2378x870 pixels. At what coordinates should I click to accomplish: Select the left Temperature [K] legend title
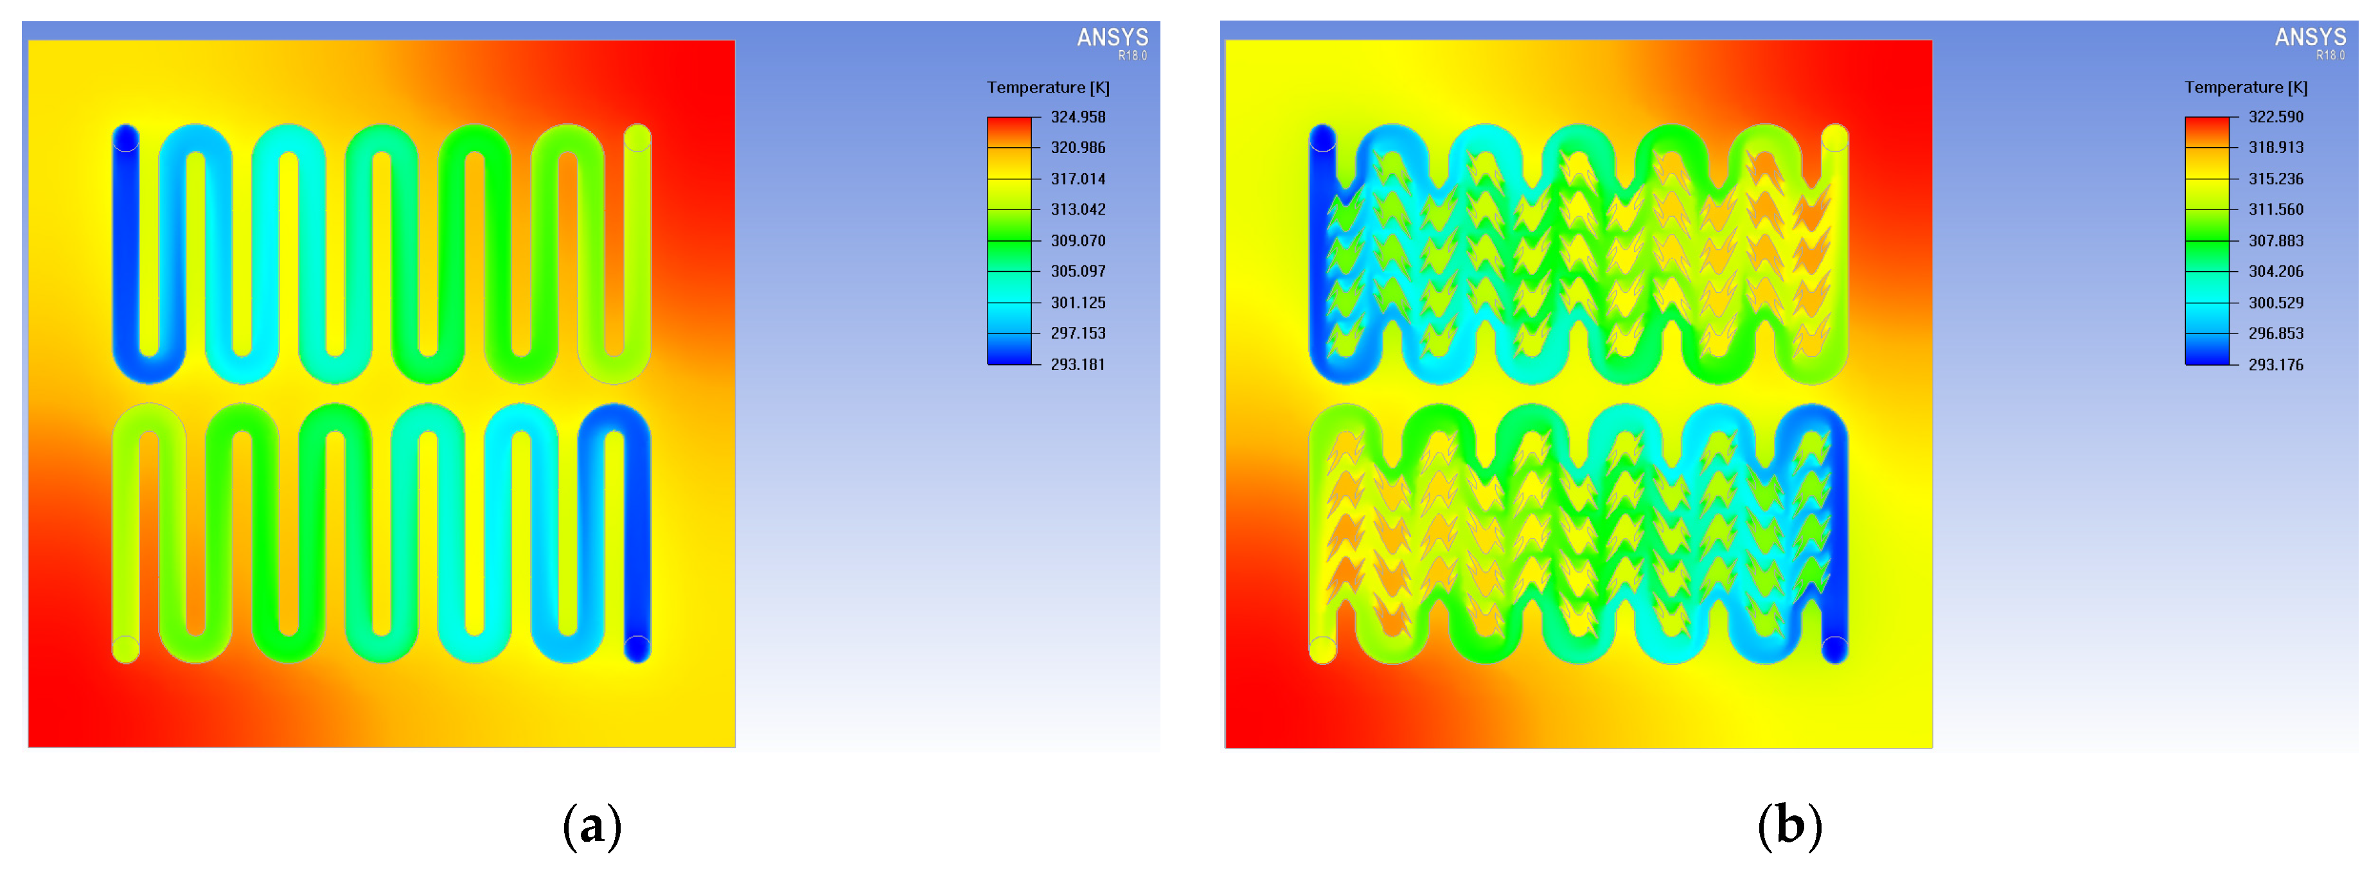point(1048,88)
